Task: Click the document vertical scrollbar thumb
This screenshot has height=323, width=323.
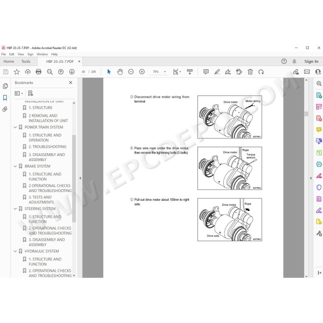Action: coord(306,114)
